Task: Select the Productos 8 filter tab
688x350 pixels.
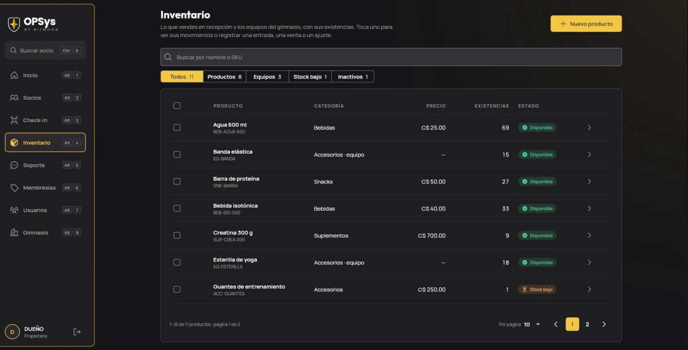Action: click(225, 77)
